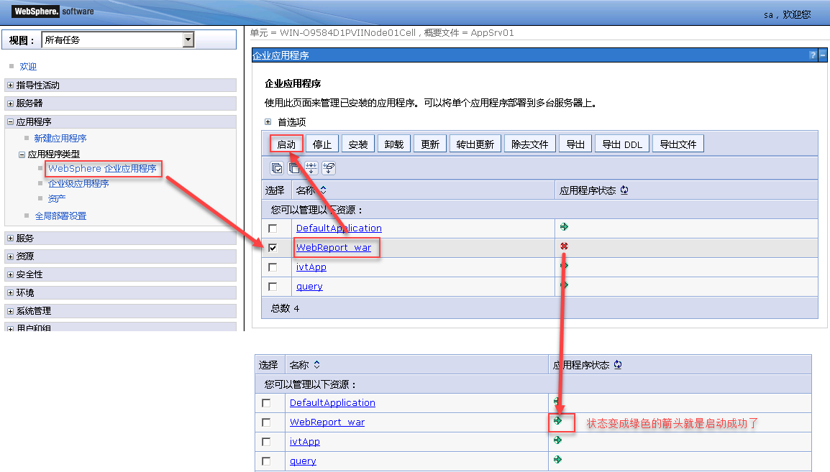Check the query checkbox in upper table
This screenshot has height=472, width=830.
coord(273,287)
